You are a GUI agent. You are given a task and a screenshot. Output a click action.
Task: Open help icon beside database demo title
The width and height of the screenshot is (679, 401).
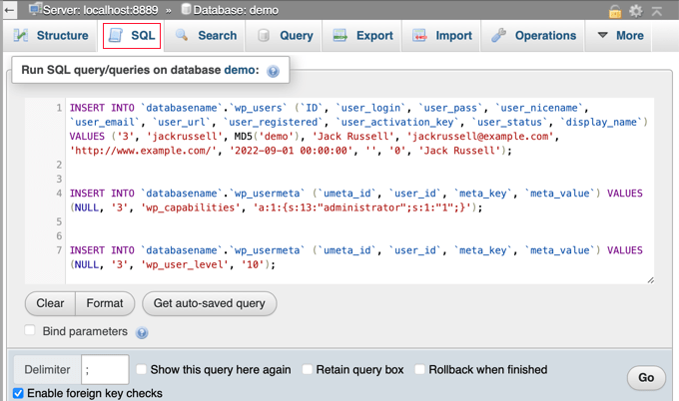click(x=274, y=71)
